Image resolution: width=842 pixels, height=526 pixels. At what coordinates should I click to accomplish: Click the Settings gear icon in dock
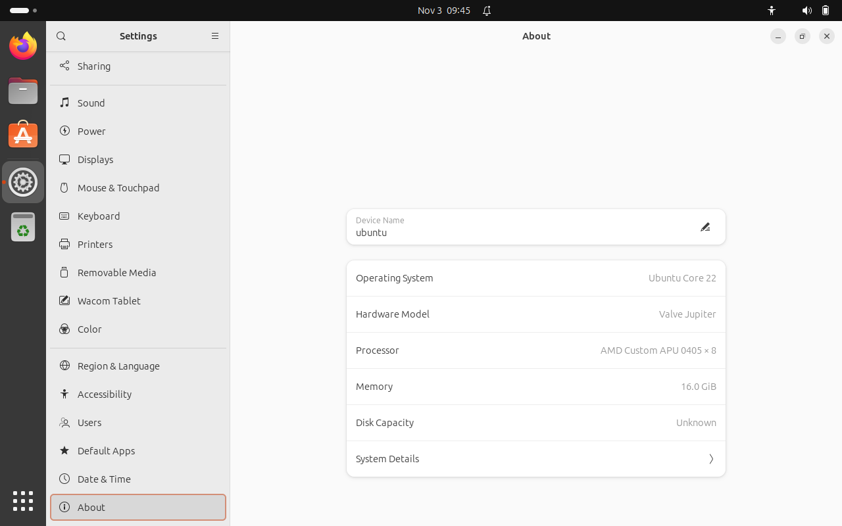coord(23,182)
